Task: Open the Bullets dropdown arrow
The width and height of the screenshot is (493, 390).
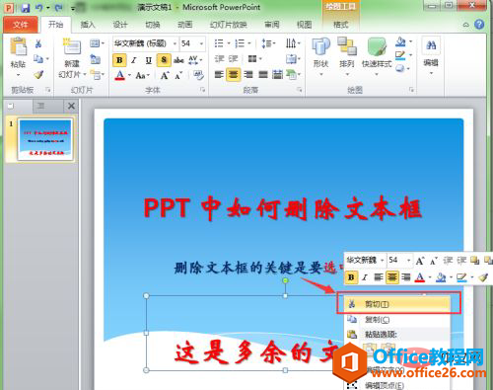Action: click(229, 43)
